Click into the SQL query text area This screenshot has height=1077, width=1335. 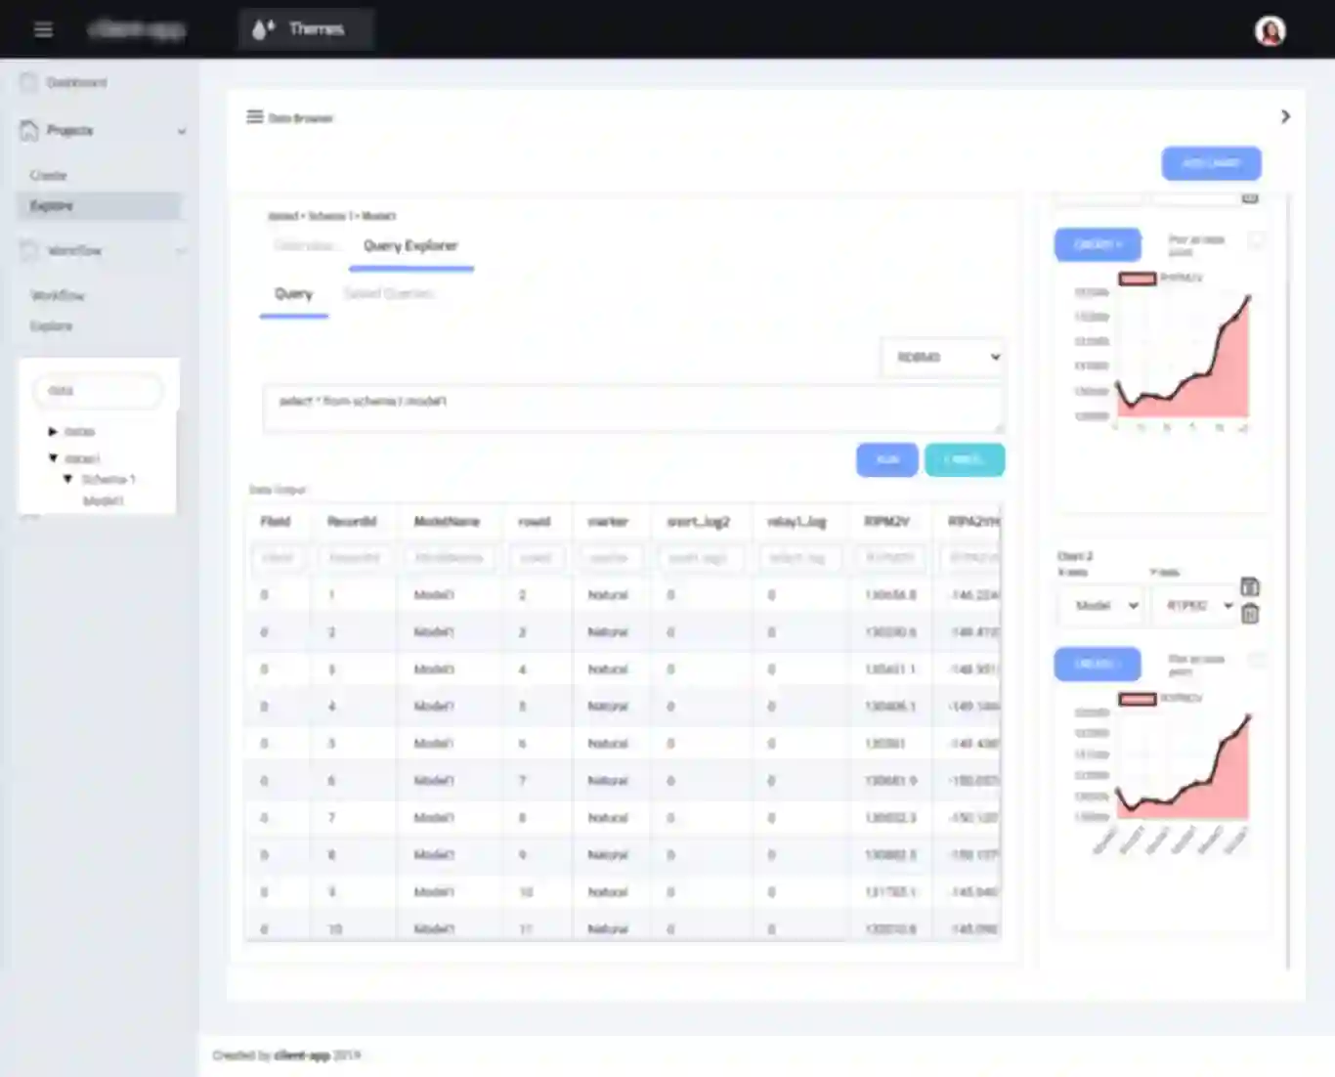click(x=631, y=408)
